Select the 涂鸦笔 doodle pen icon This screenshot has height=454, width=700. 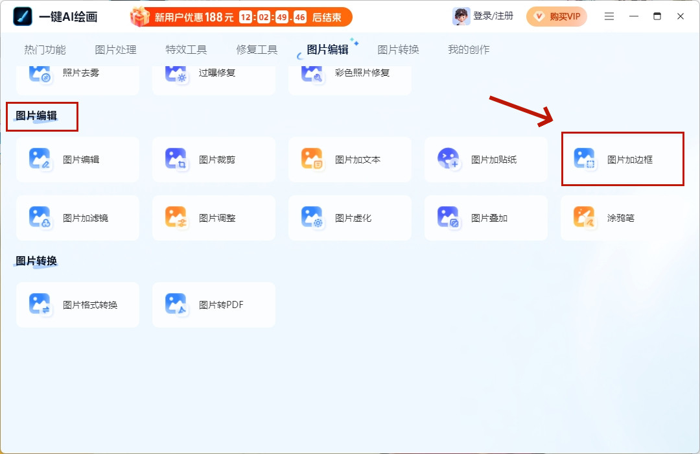(x=585, y=218)
